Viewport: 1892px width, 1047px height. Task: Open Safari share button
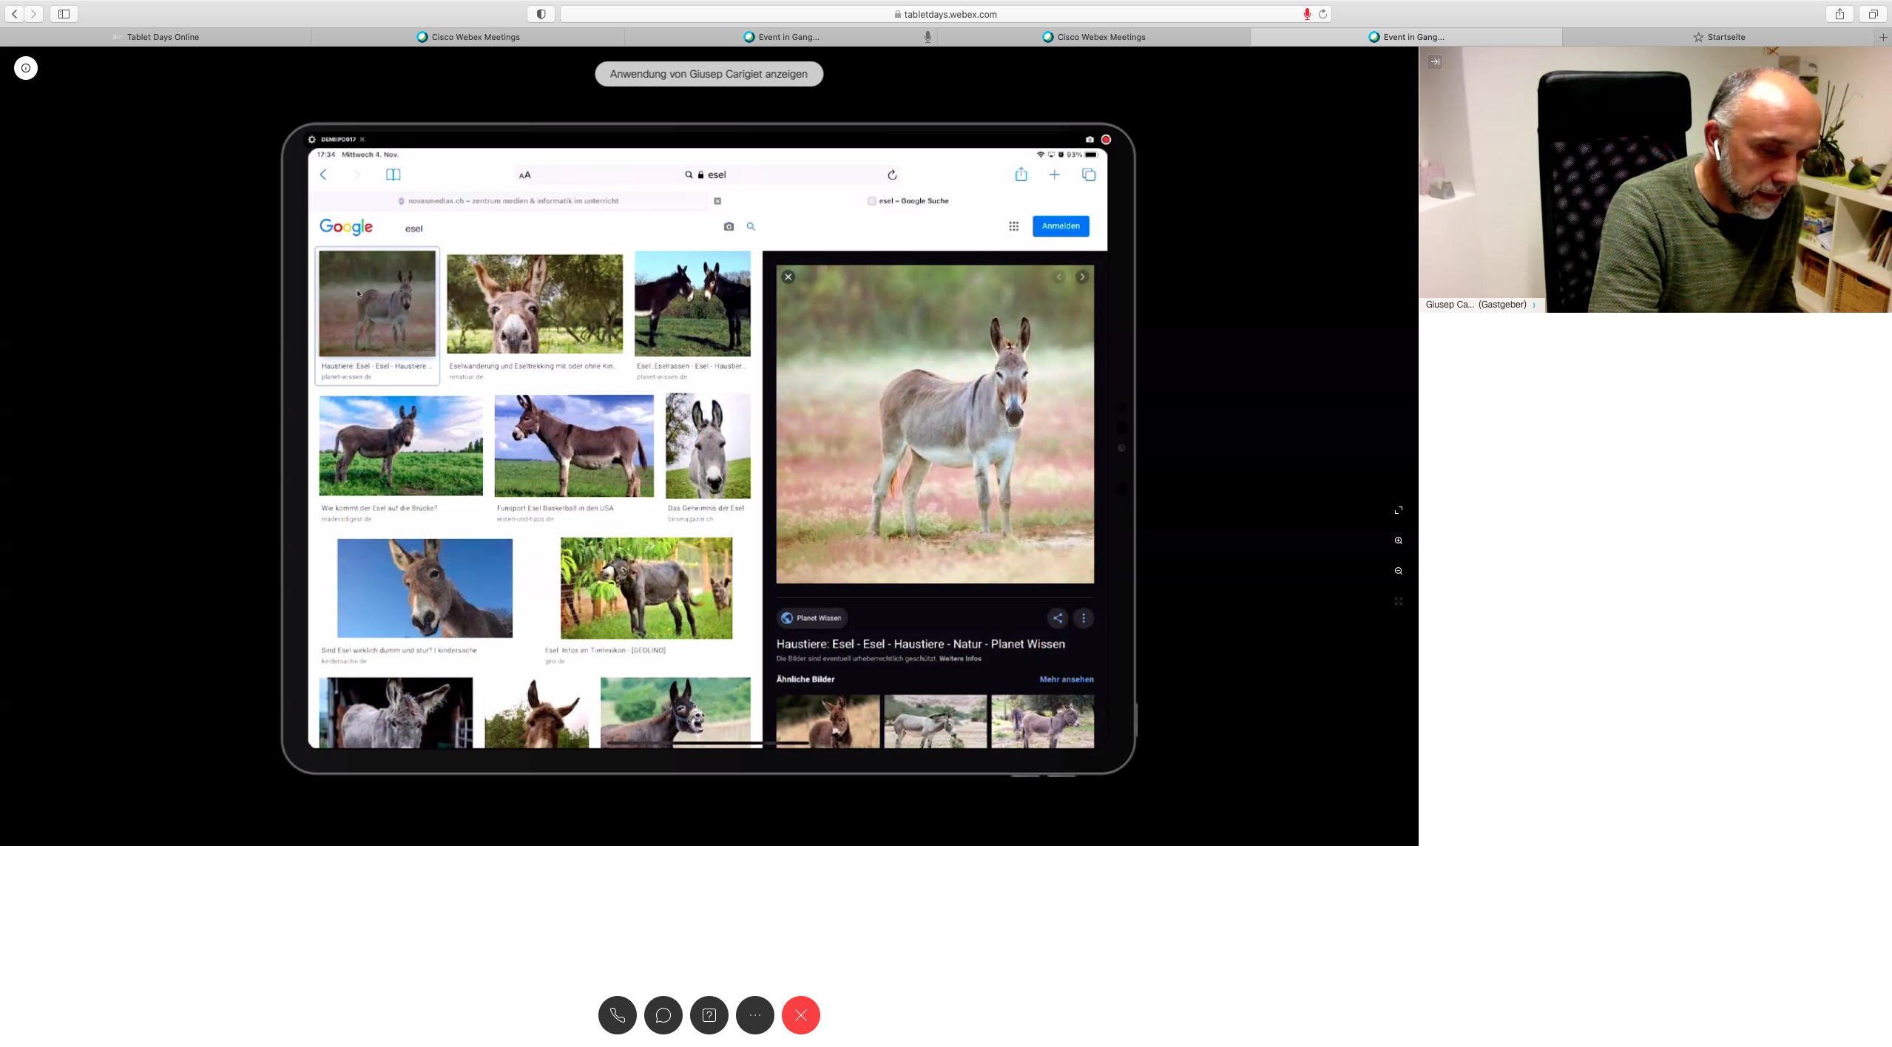click(x=1839, y=14)
